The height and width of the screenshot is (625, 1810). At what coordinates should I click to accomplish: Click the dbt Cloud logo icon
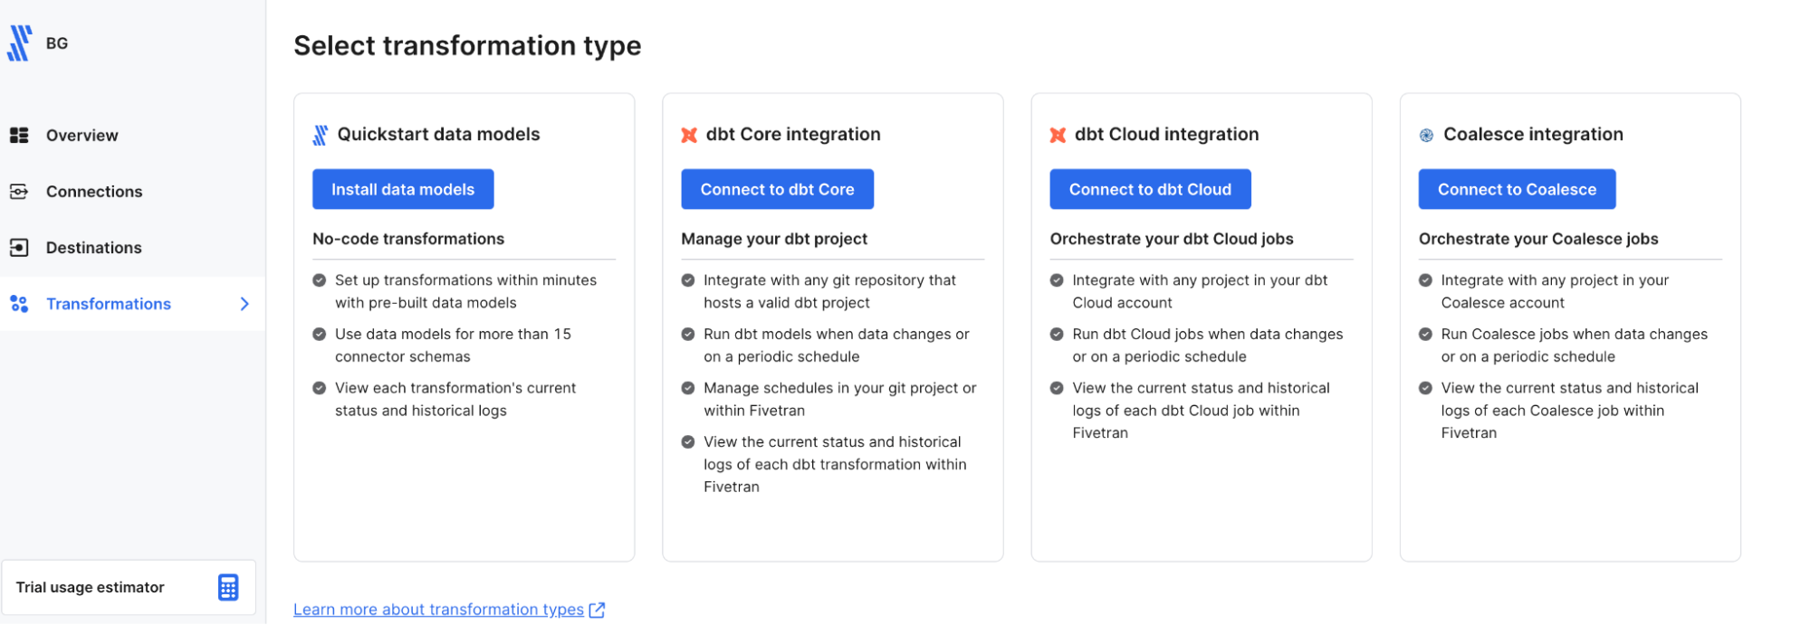pos(1058,135)
